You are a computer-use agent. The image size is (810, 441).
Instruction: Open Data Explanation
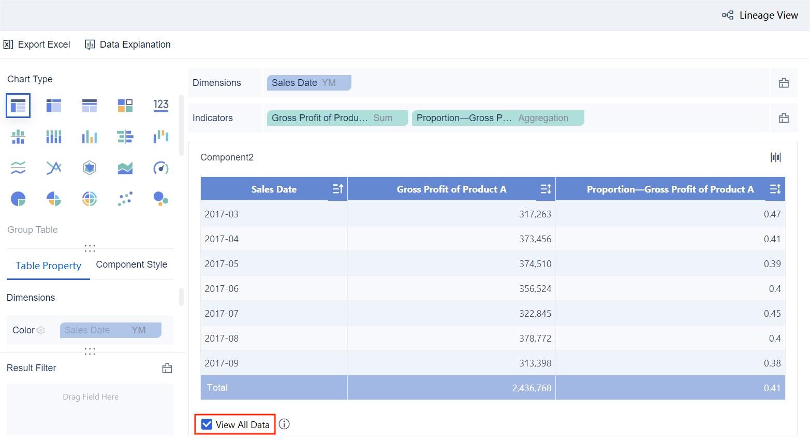[x=128, y=45]
